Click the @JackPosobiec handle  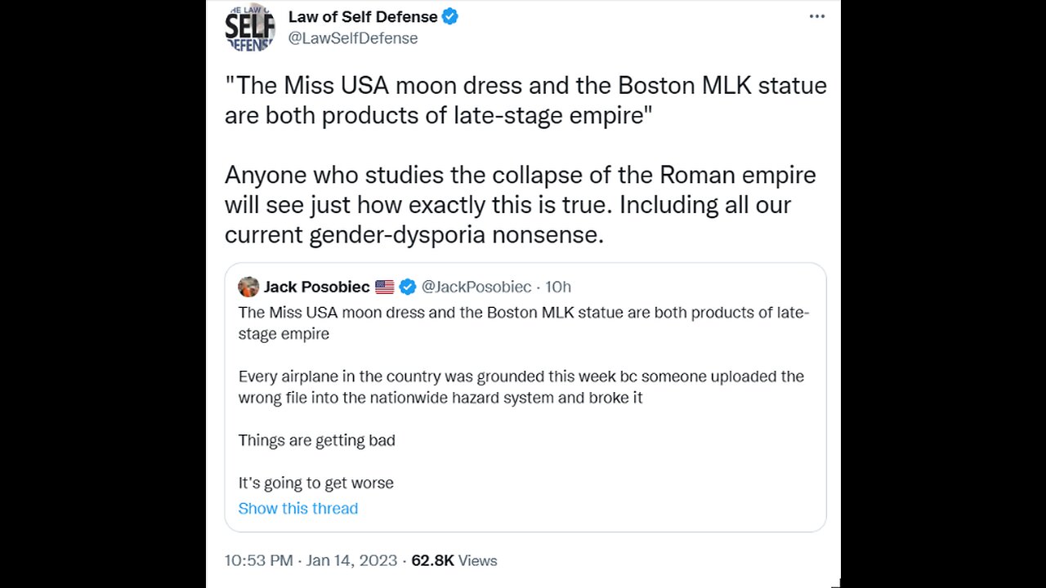(x=476, y=287)
